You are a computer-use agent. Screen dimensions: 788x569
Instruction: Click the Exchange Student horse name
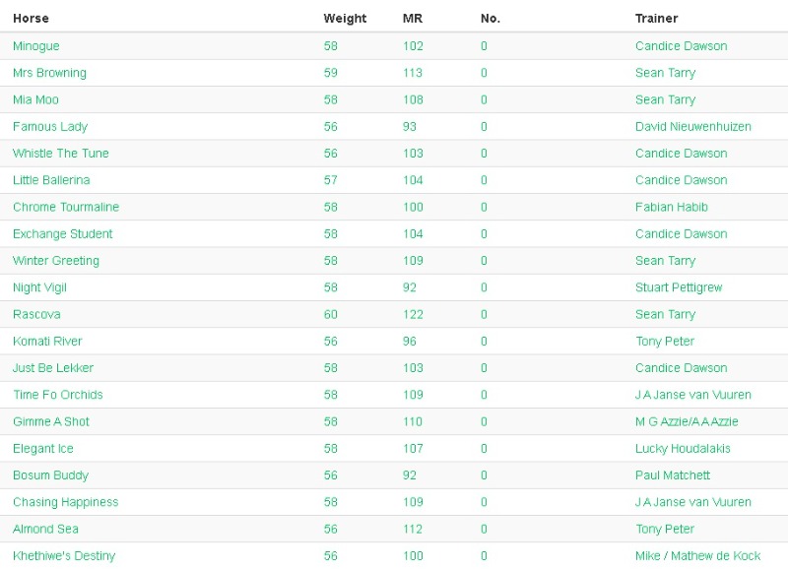click(63, 234)
